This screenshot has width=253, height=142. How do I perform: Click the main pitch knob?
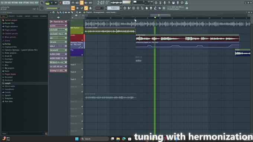(x=42, y=8)
